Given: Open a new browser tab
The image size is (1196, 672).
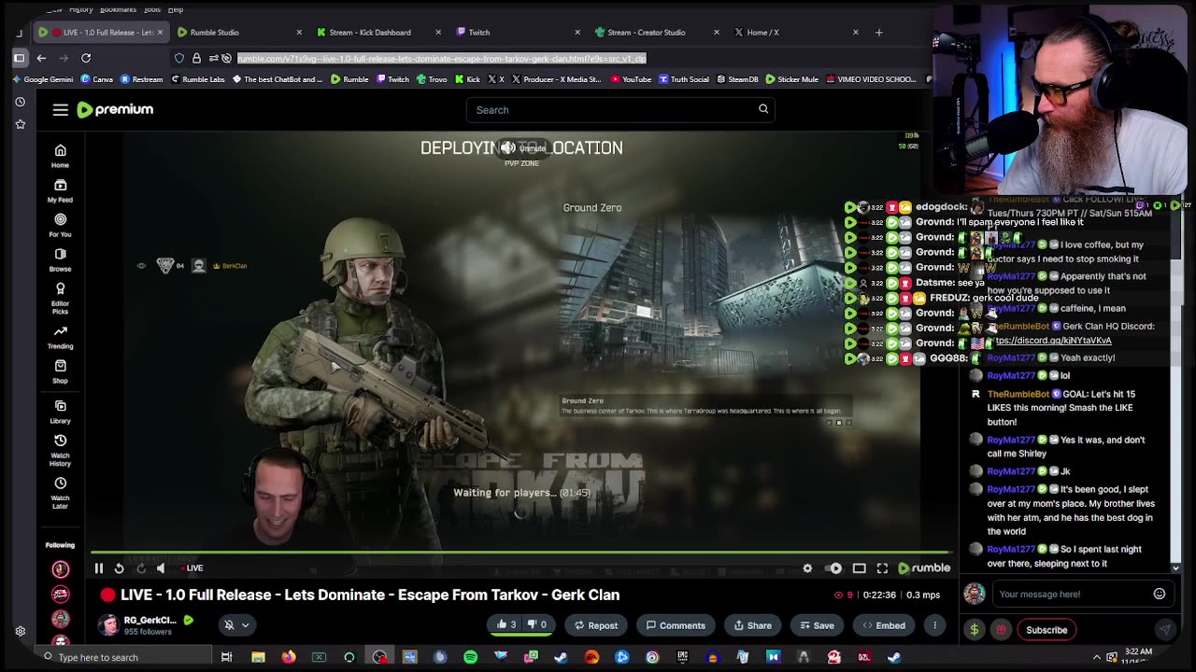Looking at the screenshot, I should (x=878, y=32).
